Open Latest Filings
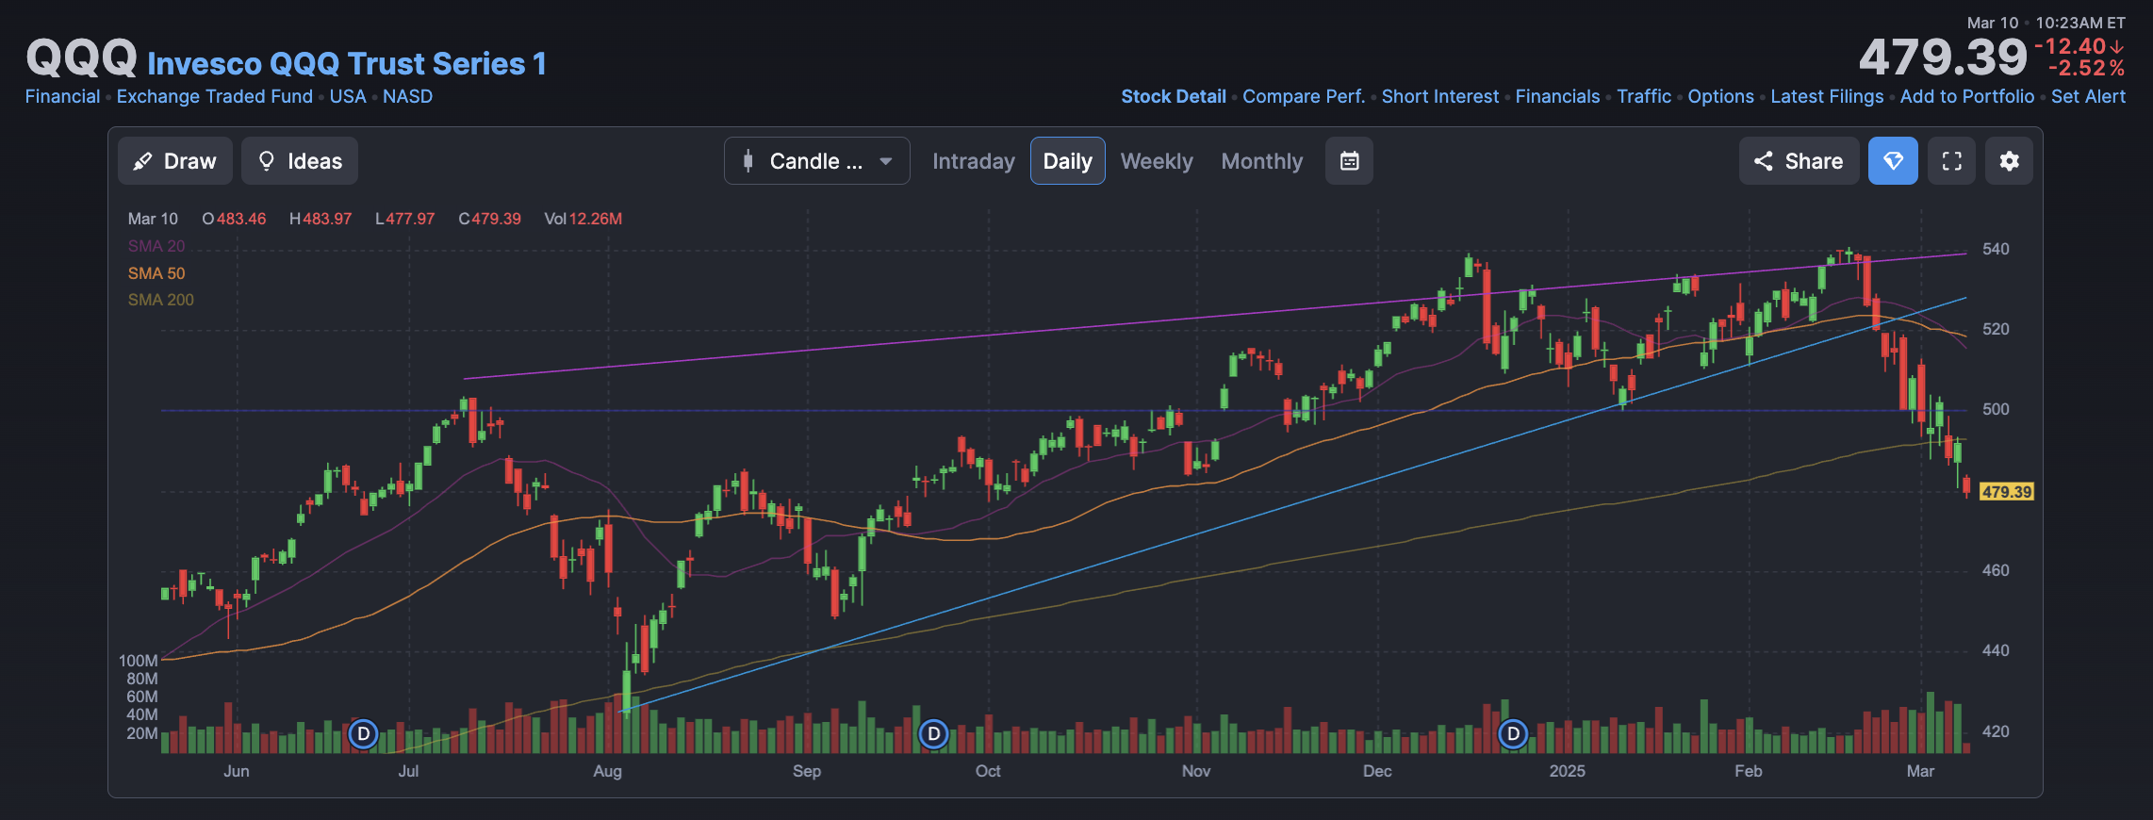 1827,96
